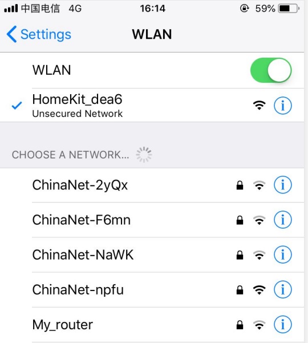Open info for HomeKit_dea6 network
The width and height of the screenshot is (308, 343).
(x=283, y=106)
